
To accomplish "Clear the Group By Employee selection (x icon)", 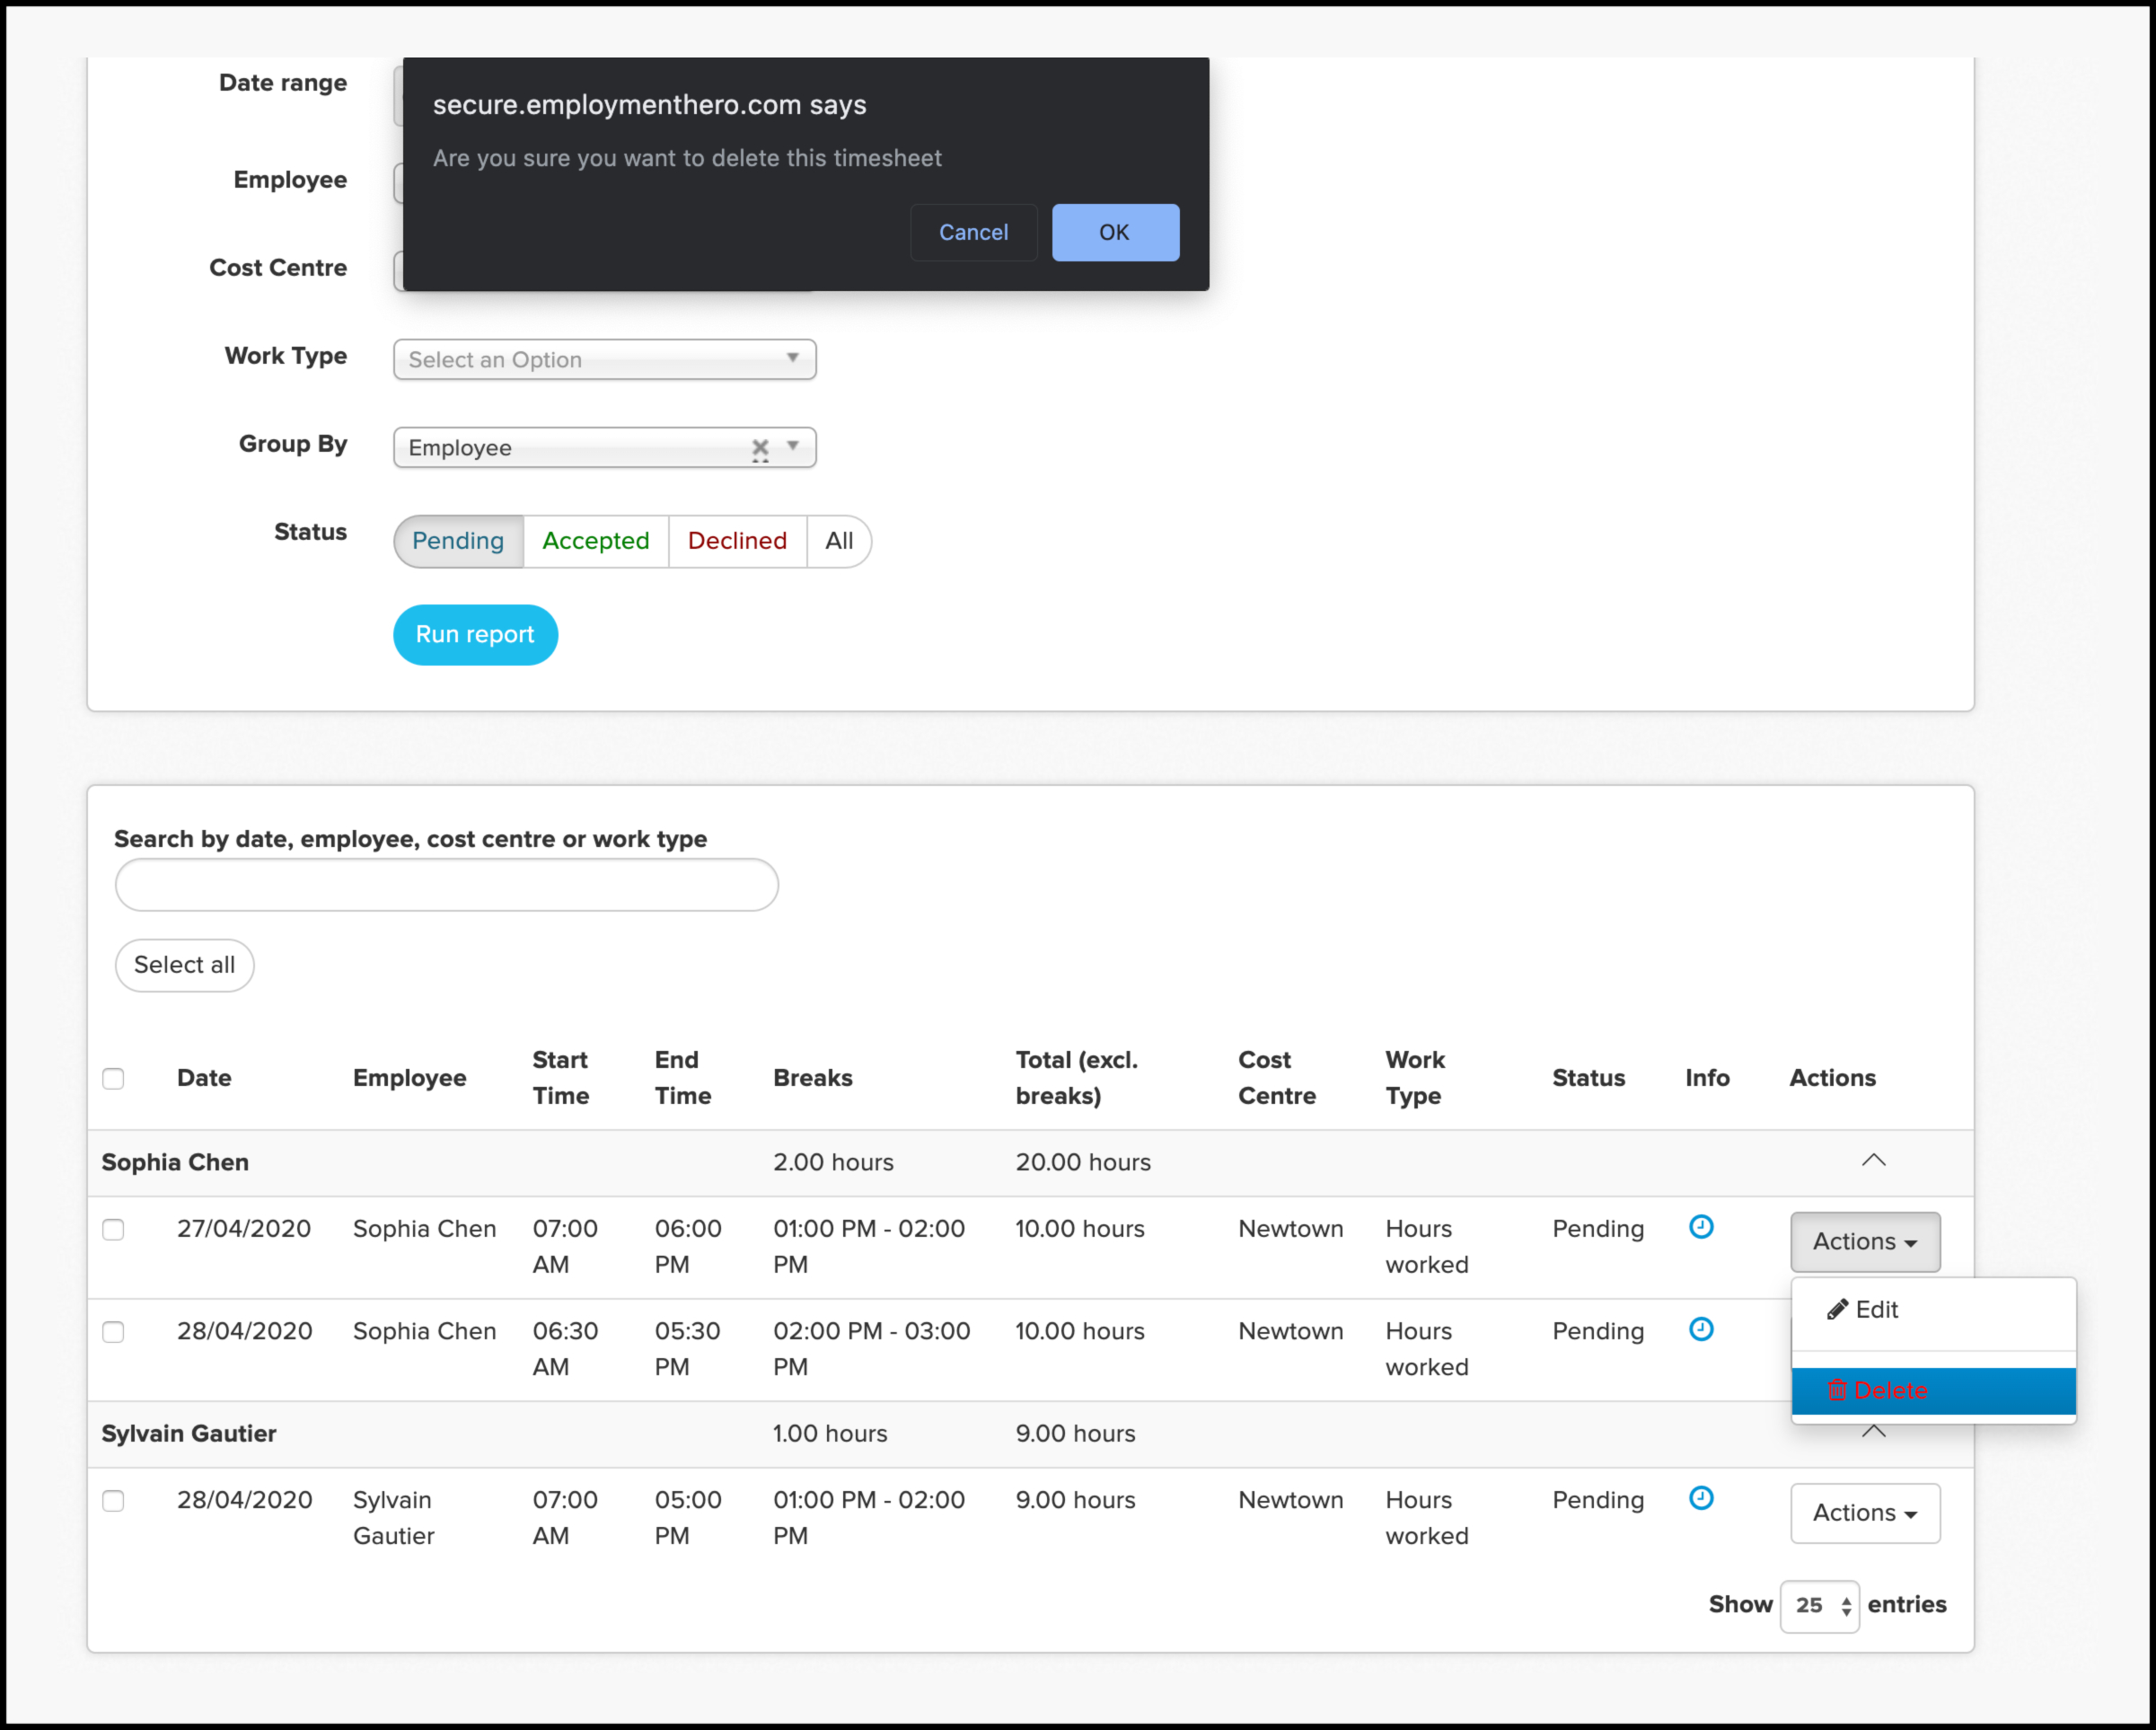I will click(x=760, y=447).
